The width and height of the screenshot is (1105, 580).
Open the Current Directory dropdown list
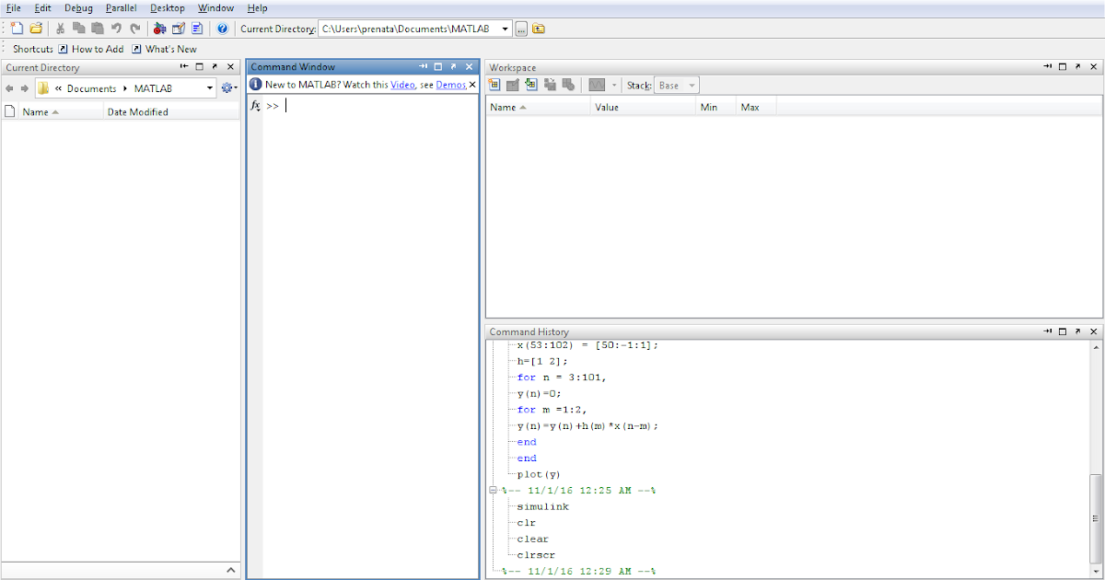click(506, 29)
